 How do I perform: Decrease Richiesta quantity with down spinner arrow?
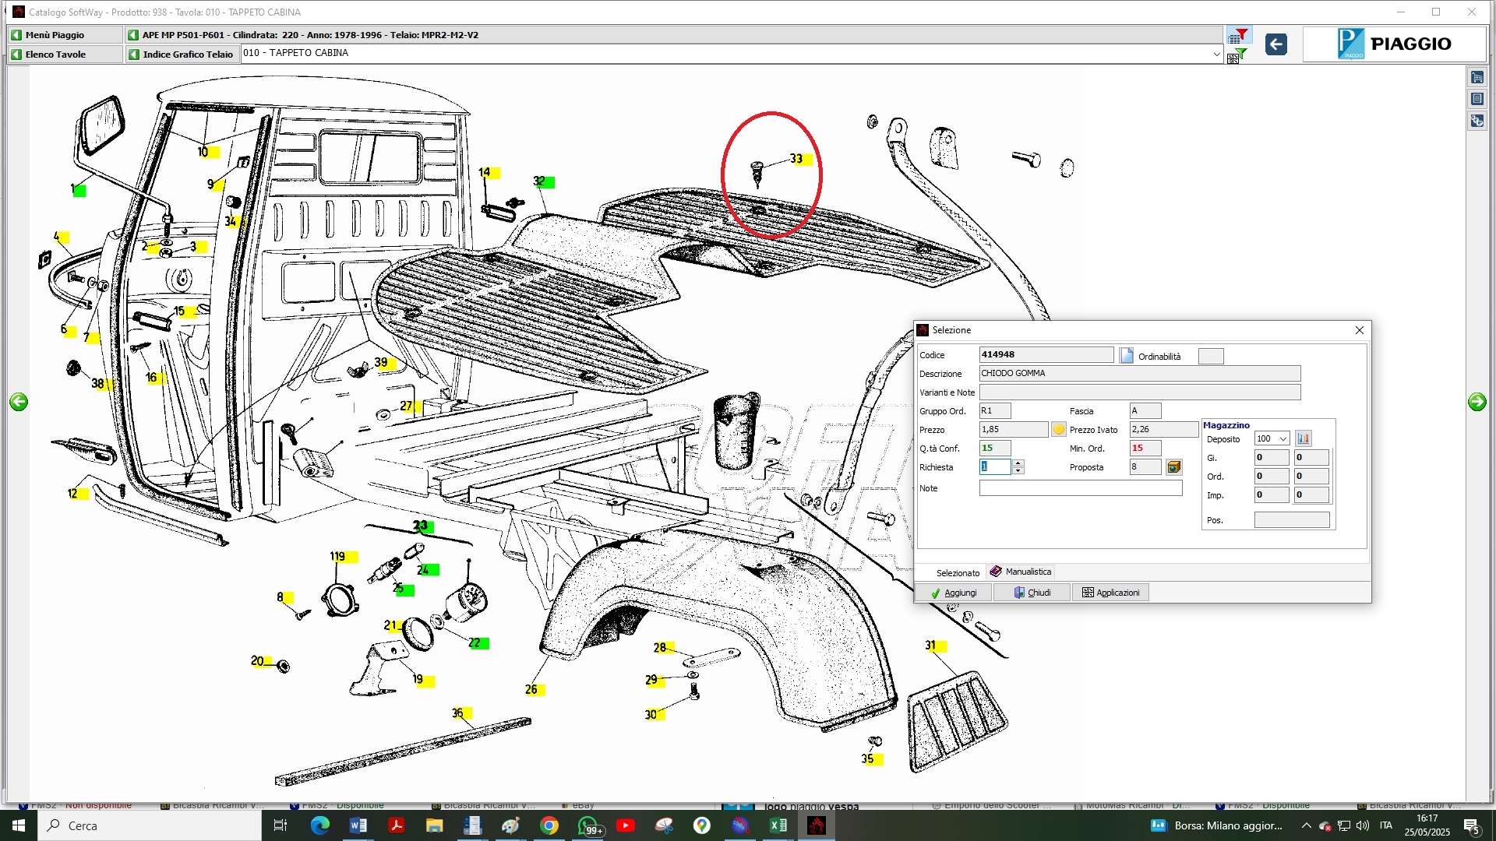(x=1018, y=471)
